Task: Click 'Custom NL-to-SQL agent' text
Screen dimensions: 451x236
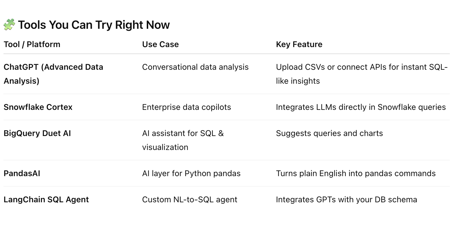Action: tap(189, 200)
